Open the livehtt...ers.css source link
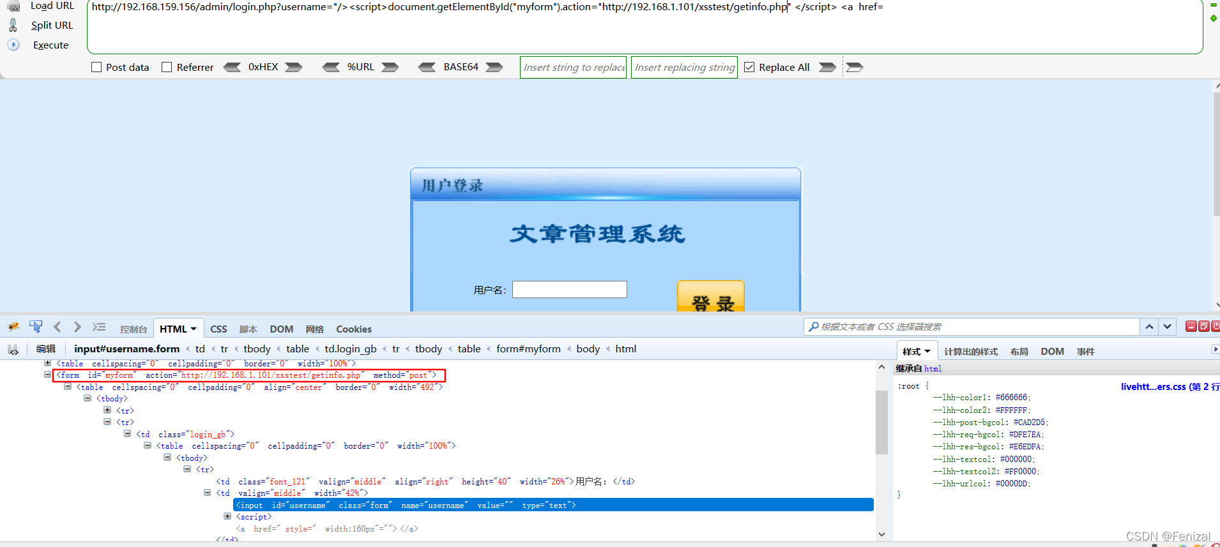Screen dimensions: 1220x547 1170,387
